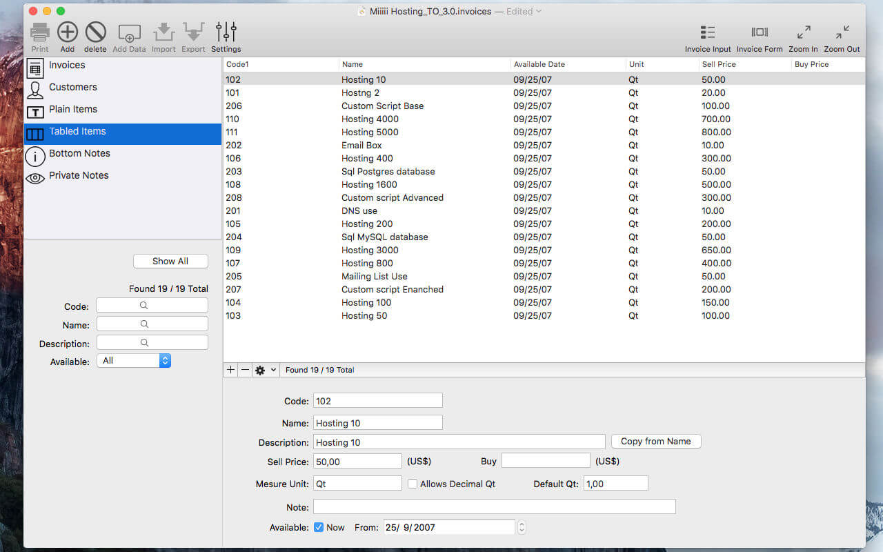Click the Show All button
883x552 pixels.
(170, 261)
